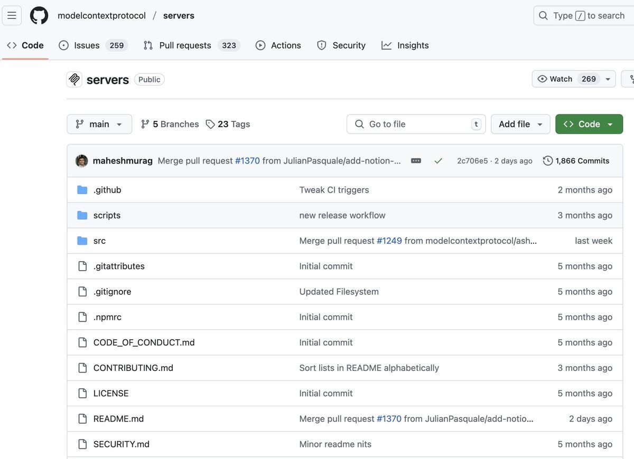Click the .github folder icon
Viewport: 634px width, 459px height.
82,190
